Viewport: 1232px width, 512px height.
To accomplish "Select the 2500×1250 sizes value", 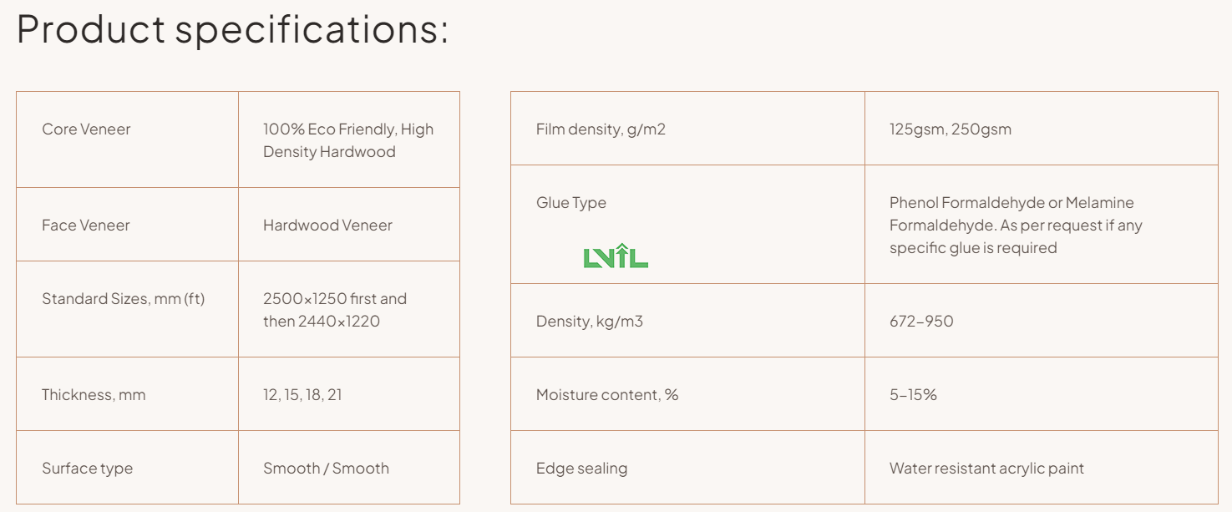I will 335,310.
